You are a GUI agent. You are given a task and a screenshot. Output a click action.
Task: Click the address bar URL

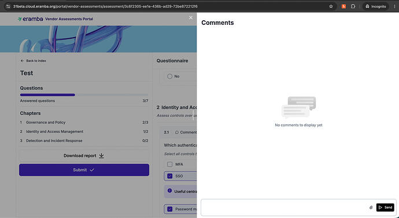tap(105, 6)
